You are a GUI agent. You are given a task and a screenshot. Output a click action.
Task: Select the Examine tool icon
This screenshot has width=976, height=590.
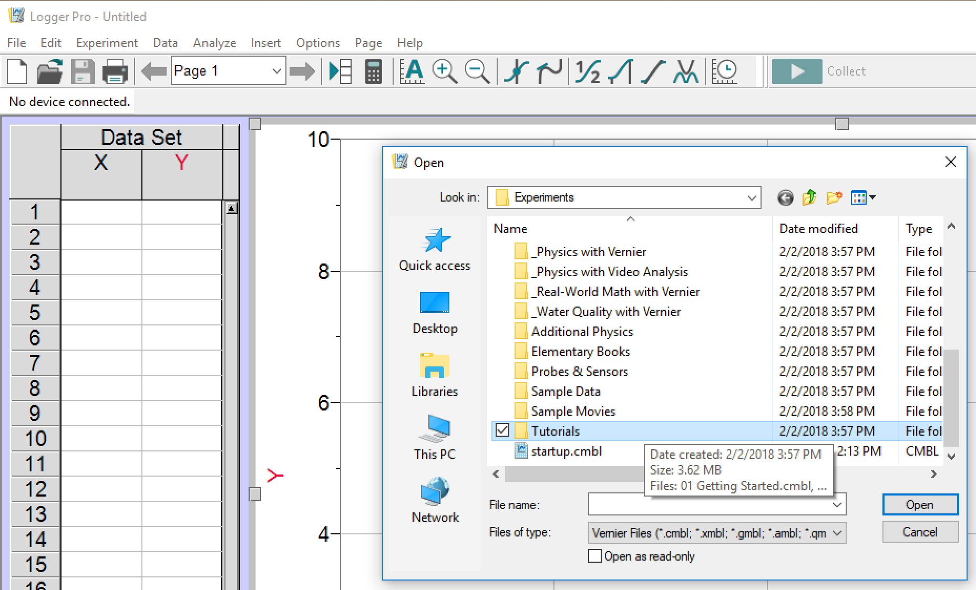coord(516,71)
